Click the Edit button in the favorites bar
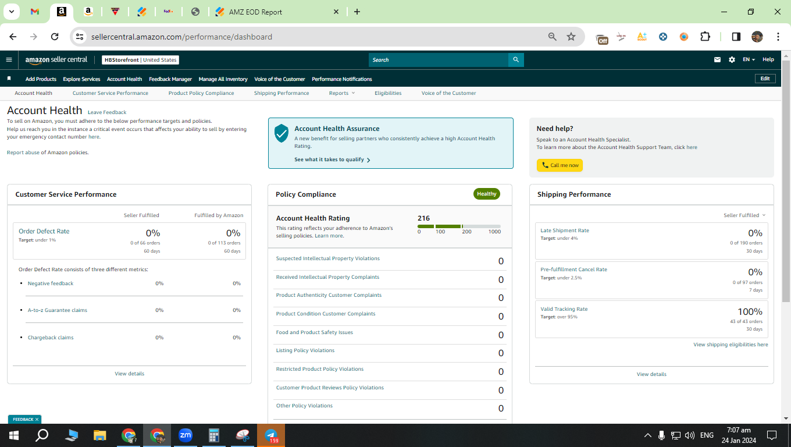791x447 pixels. tap(765, 79)
